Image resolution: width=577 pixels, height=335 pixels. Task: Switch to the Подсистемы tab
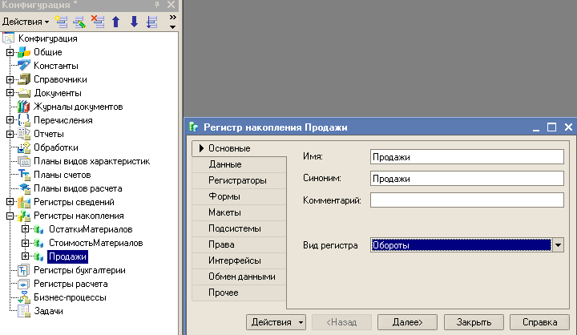pyautogui.click(x=239, y=228)
